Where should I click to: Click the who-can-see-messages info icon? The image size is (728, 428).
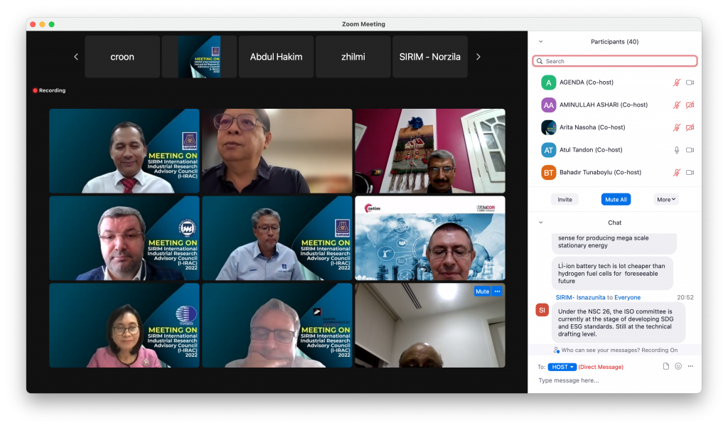point(556,350)
